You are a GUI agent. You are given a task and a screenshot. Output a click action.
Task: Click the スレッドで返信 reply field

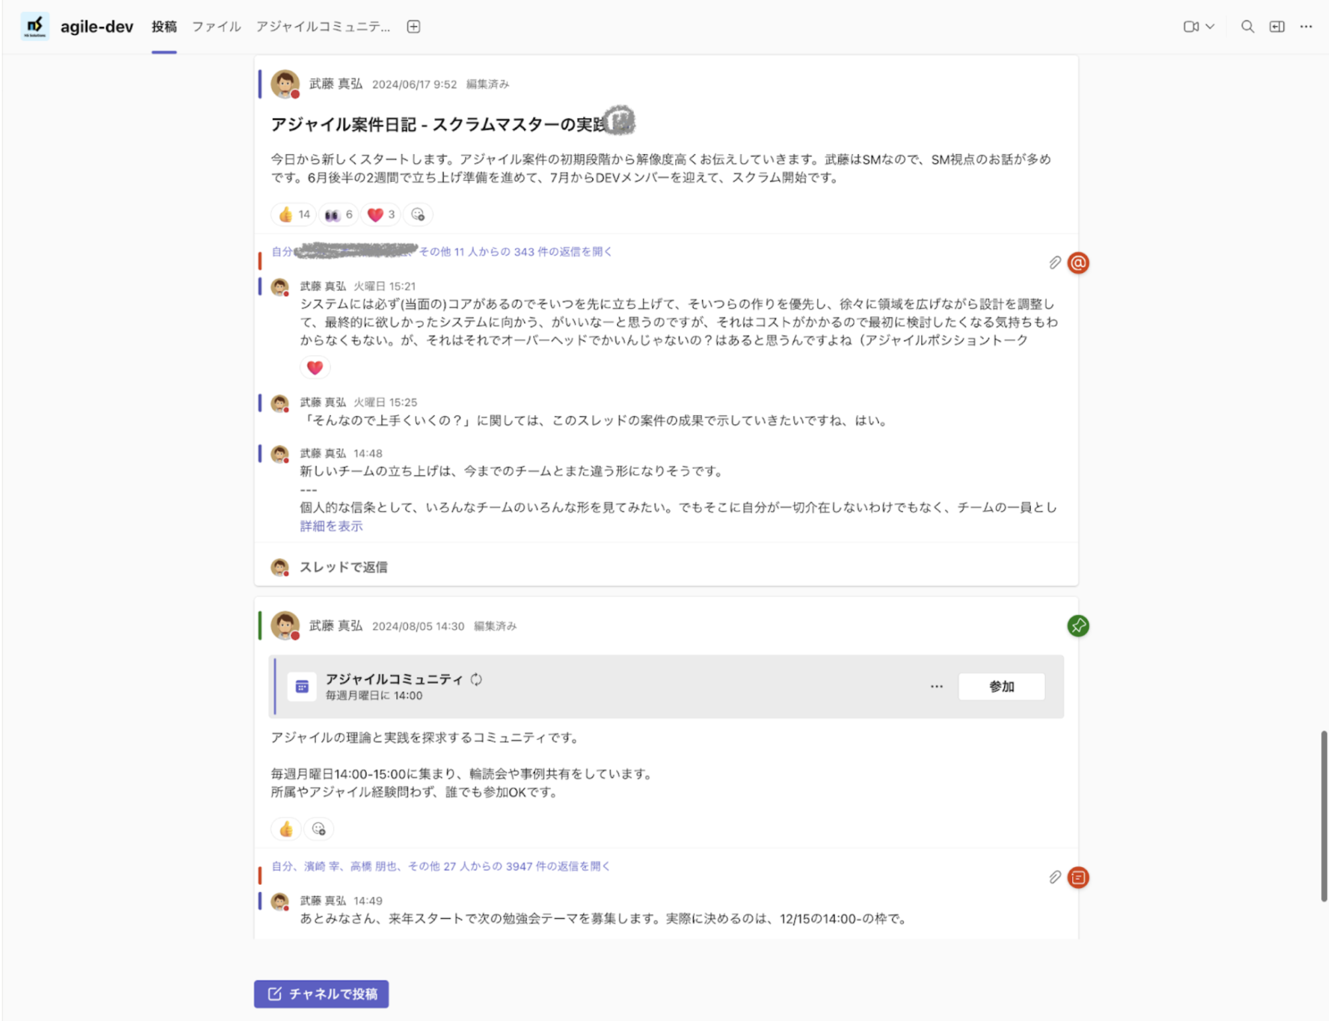[344, 567]
